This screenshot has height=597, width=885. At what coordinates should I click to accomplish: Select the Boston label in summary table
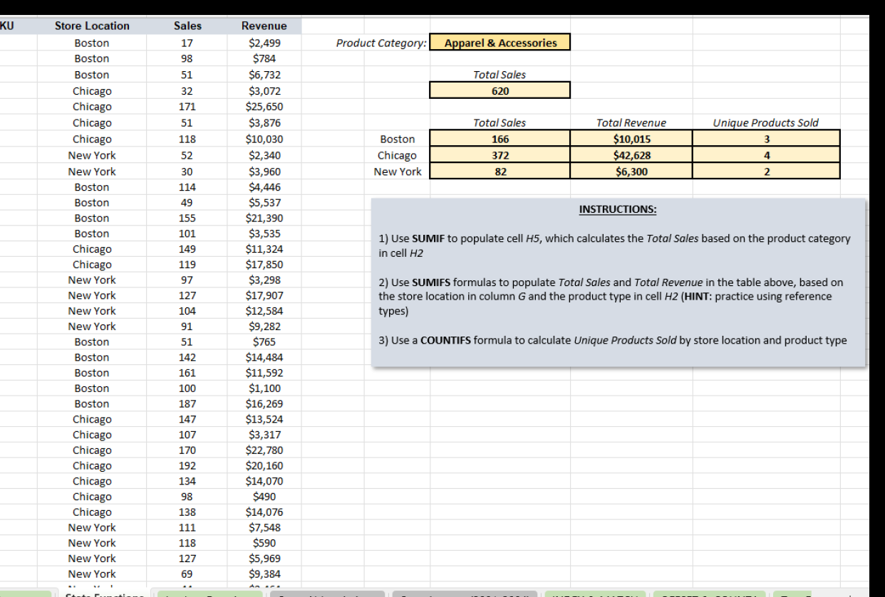click(397, 139)
